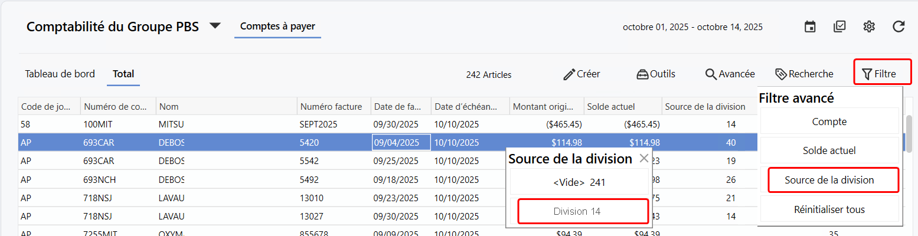This screenshot has height=236, width=918.
Task: Open the Outils toolbox menu
Action: click(655, 74)
